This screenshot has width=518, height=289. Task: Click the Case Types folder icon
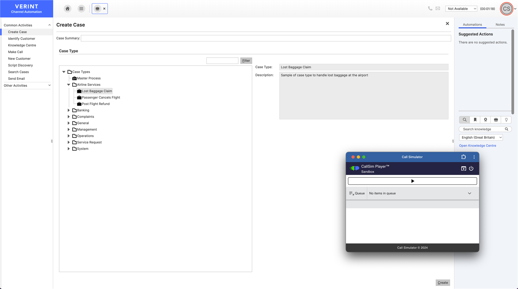coord(69,72)
